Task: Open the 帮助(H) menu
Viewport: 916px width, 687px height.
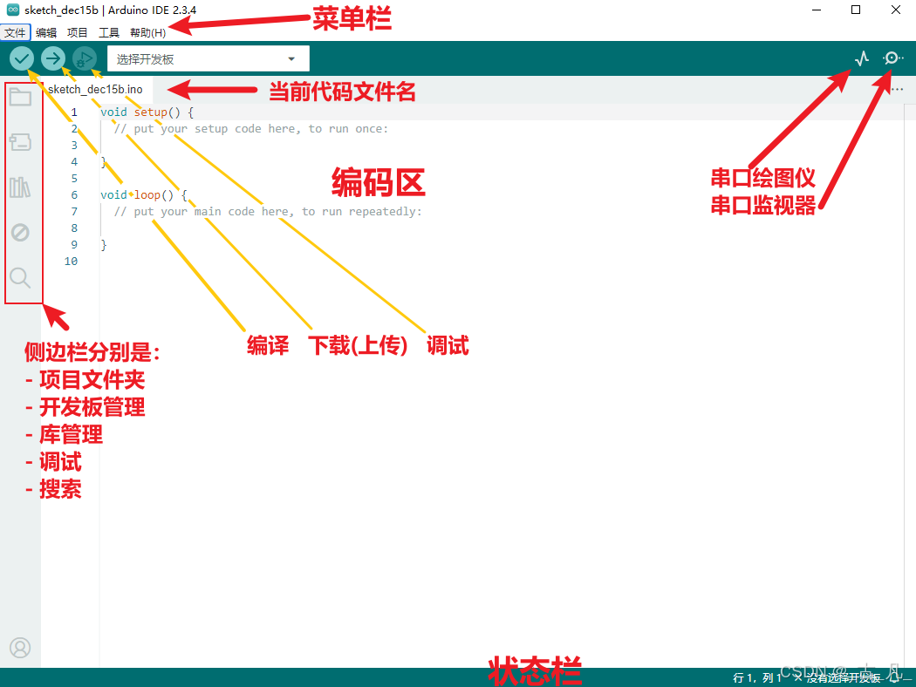Action: pyautogui.click(x=147, y=32)
